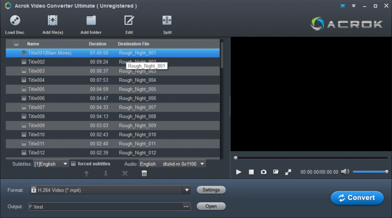This screenshot has height=218, width=392.
Task: Check the Title008 checkbox
Action: click(x=24, y=116)
